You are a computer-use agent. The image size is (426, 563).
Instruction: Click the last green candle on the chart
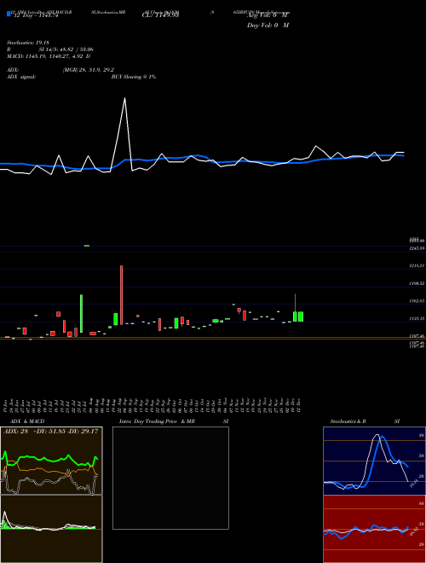[x=301, y=316]
